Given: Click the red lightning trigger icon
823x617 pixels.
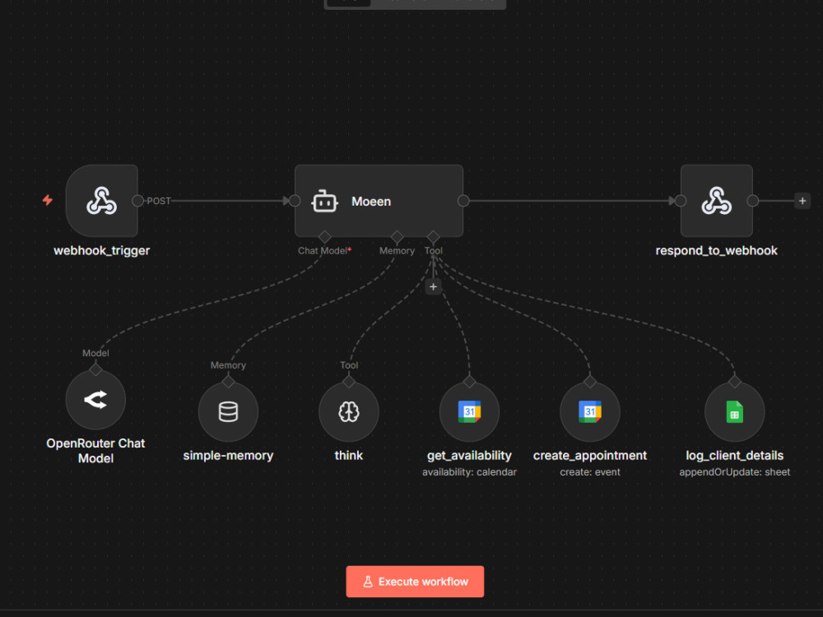Looking at the screenshot, I should (48, 201).
